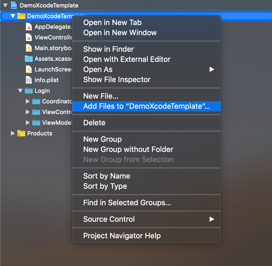Select the LaunchScreen file name
The height and width of the screenshot is (266, 272).
[53, 69]
